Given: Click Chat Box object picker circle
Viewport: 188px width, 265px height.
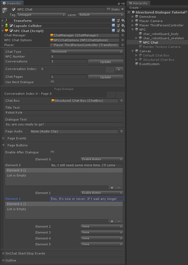Looking at the screenshot, I should click(121, 101).
